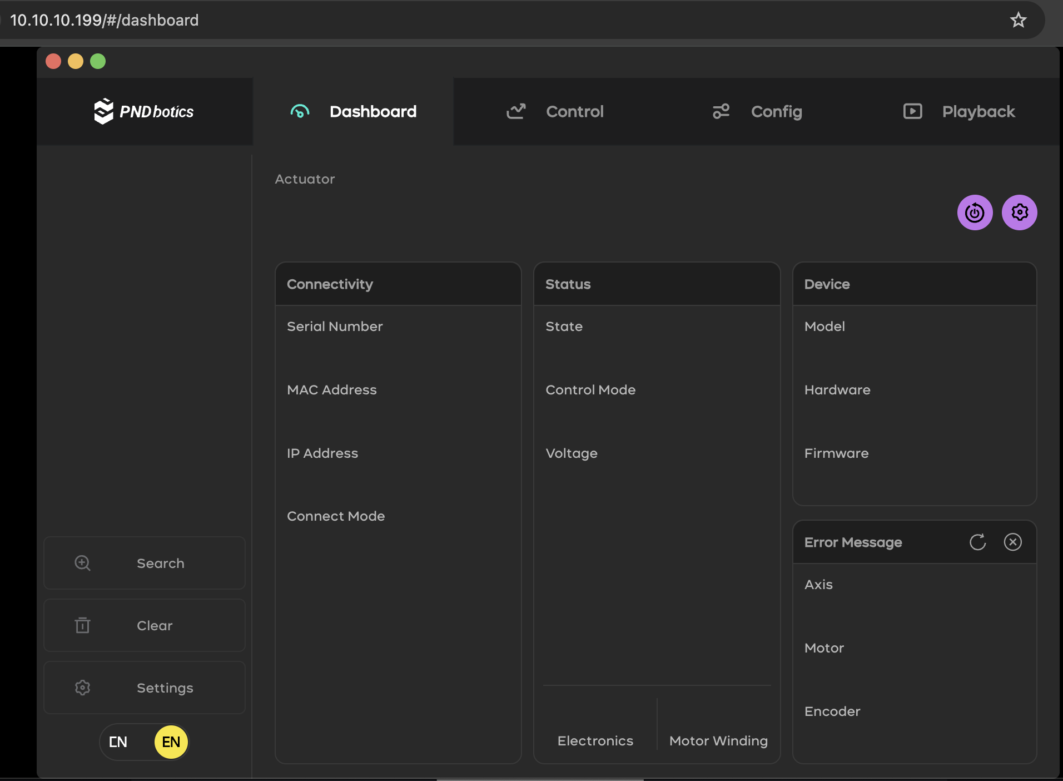
Task: Maximize the window with the green button
Action: point(98,61)
